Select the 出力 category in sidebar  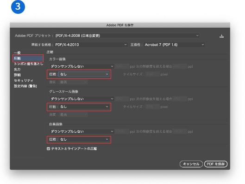(x=17, y=69)
